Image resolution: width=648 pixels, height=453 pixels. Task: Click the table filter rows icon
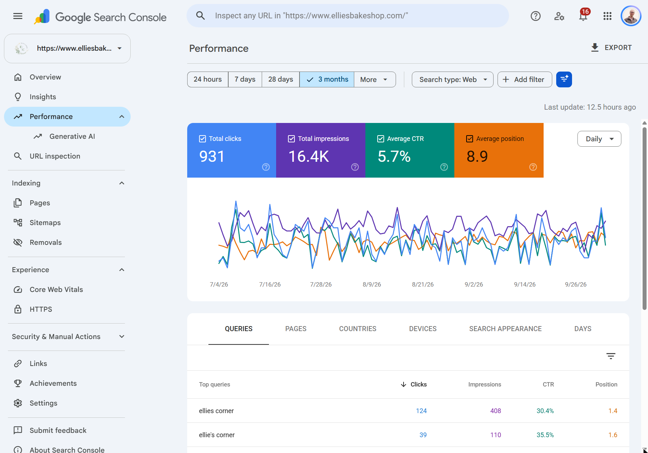point(611,356)
